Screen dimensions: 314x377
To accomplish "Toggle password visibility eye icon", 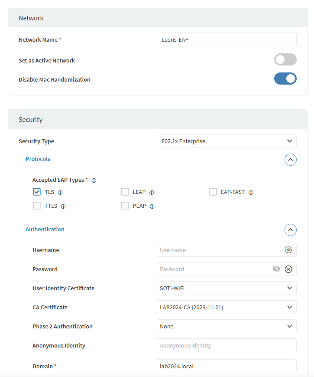I will coord(276,269).
